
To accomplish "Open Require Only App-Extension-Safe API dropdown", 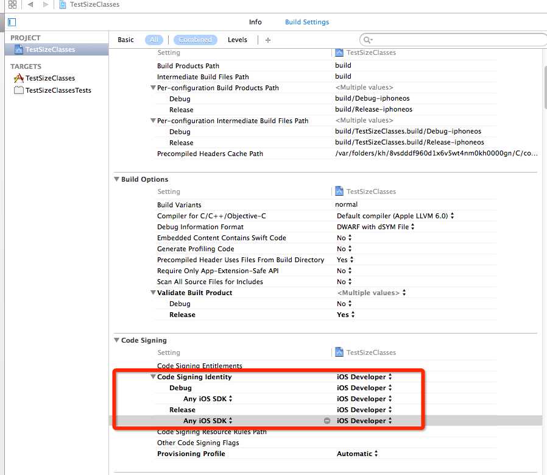I will point(344,271).
